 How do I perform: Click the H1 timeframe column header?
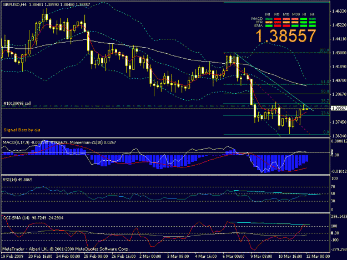click(x=304, y=14)
